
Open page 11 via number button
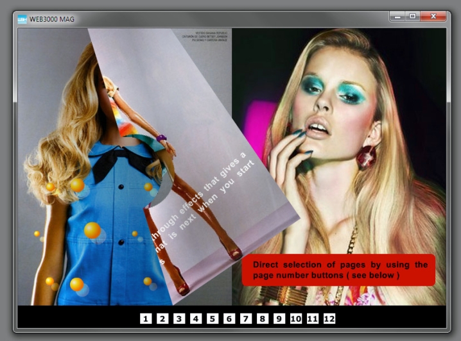click(313, 318)
